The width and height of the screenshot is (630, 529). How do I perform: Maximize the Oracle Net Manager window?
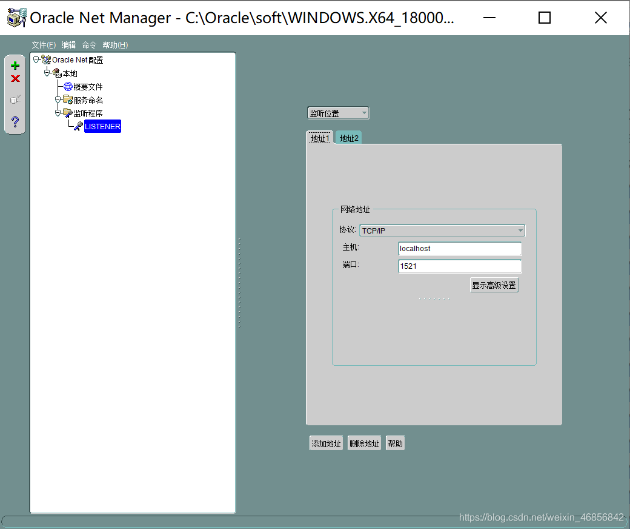(x=545, y=18)
